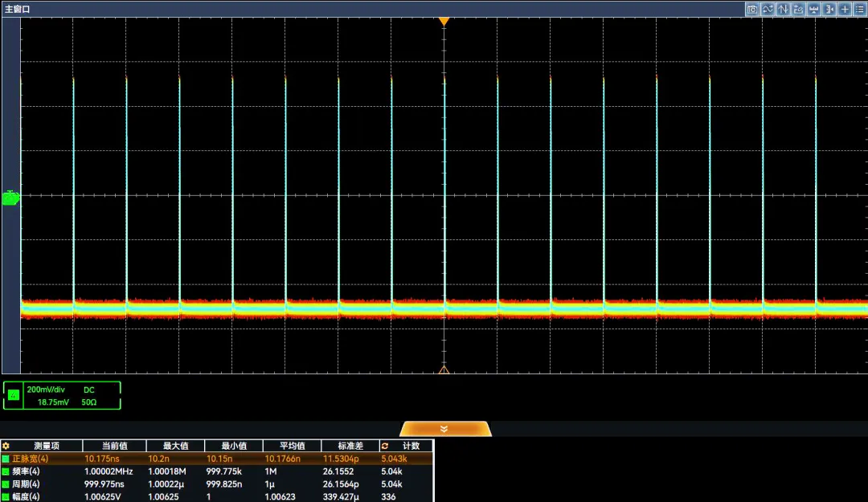Viewport: 868px width, 502px height.
Task: Click the vertical ruler toolbar icon
Action: pyautogui.click(x=829, y=9)
